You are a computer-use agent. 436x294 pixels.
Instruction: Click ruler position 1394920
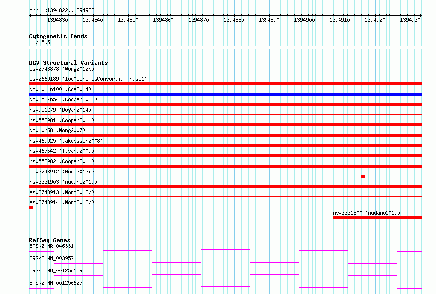375,20
